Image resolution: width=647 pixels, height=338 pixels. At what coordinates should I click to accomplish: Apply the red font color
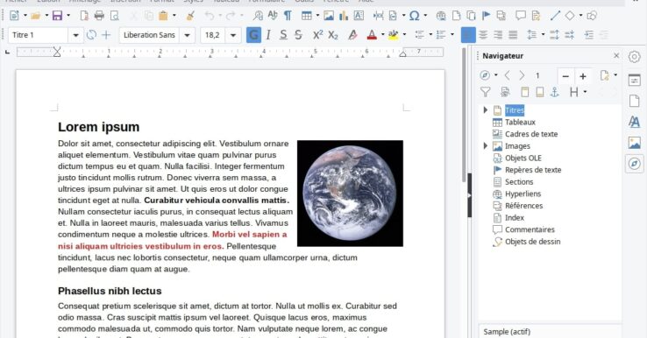point(373,35)
